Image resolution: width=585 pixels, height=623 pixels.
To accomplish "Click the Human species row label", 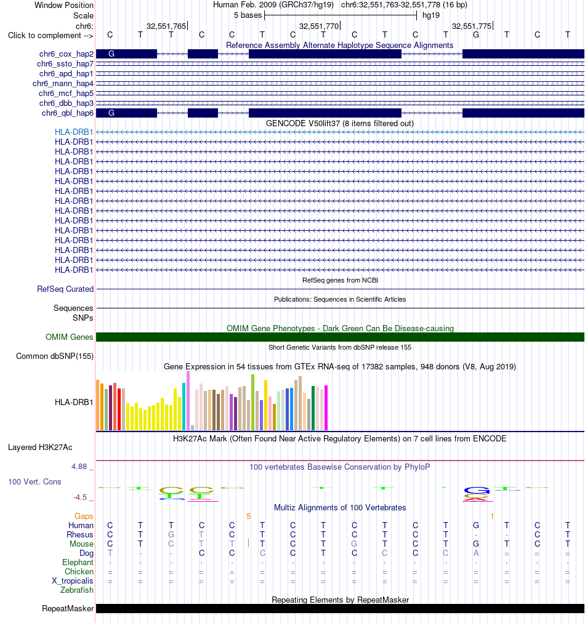I will [x=81, y=526].
